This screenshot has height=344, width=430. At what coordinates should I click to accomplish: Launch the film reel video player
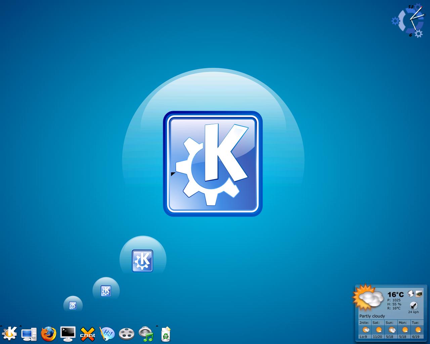pyautogui.click(x=127, y=334)
